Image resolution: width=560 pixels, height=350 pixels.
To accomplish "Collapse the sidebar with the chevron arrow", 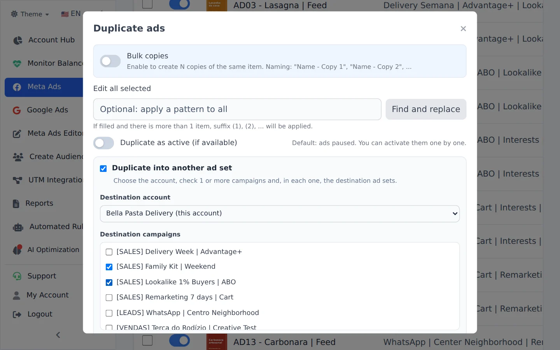I will click(58, 335).
